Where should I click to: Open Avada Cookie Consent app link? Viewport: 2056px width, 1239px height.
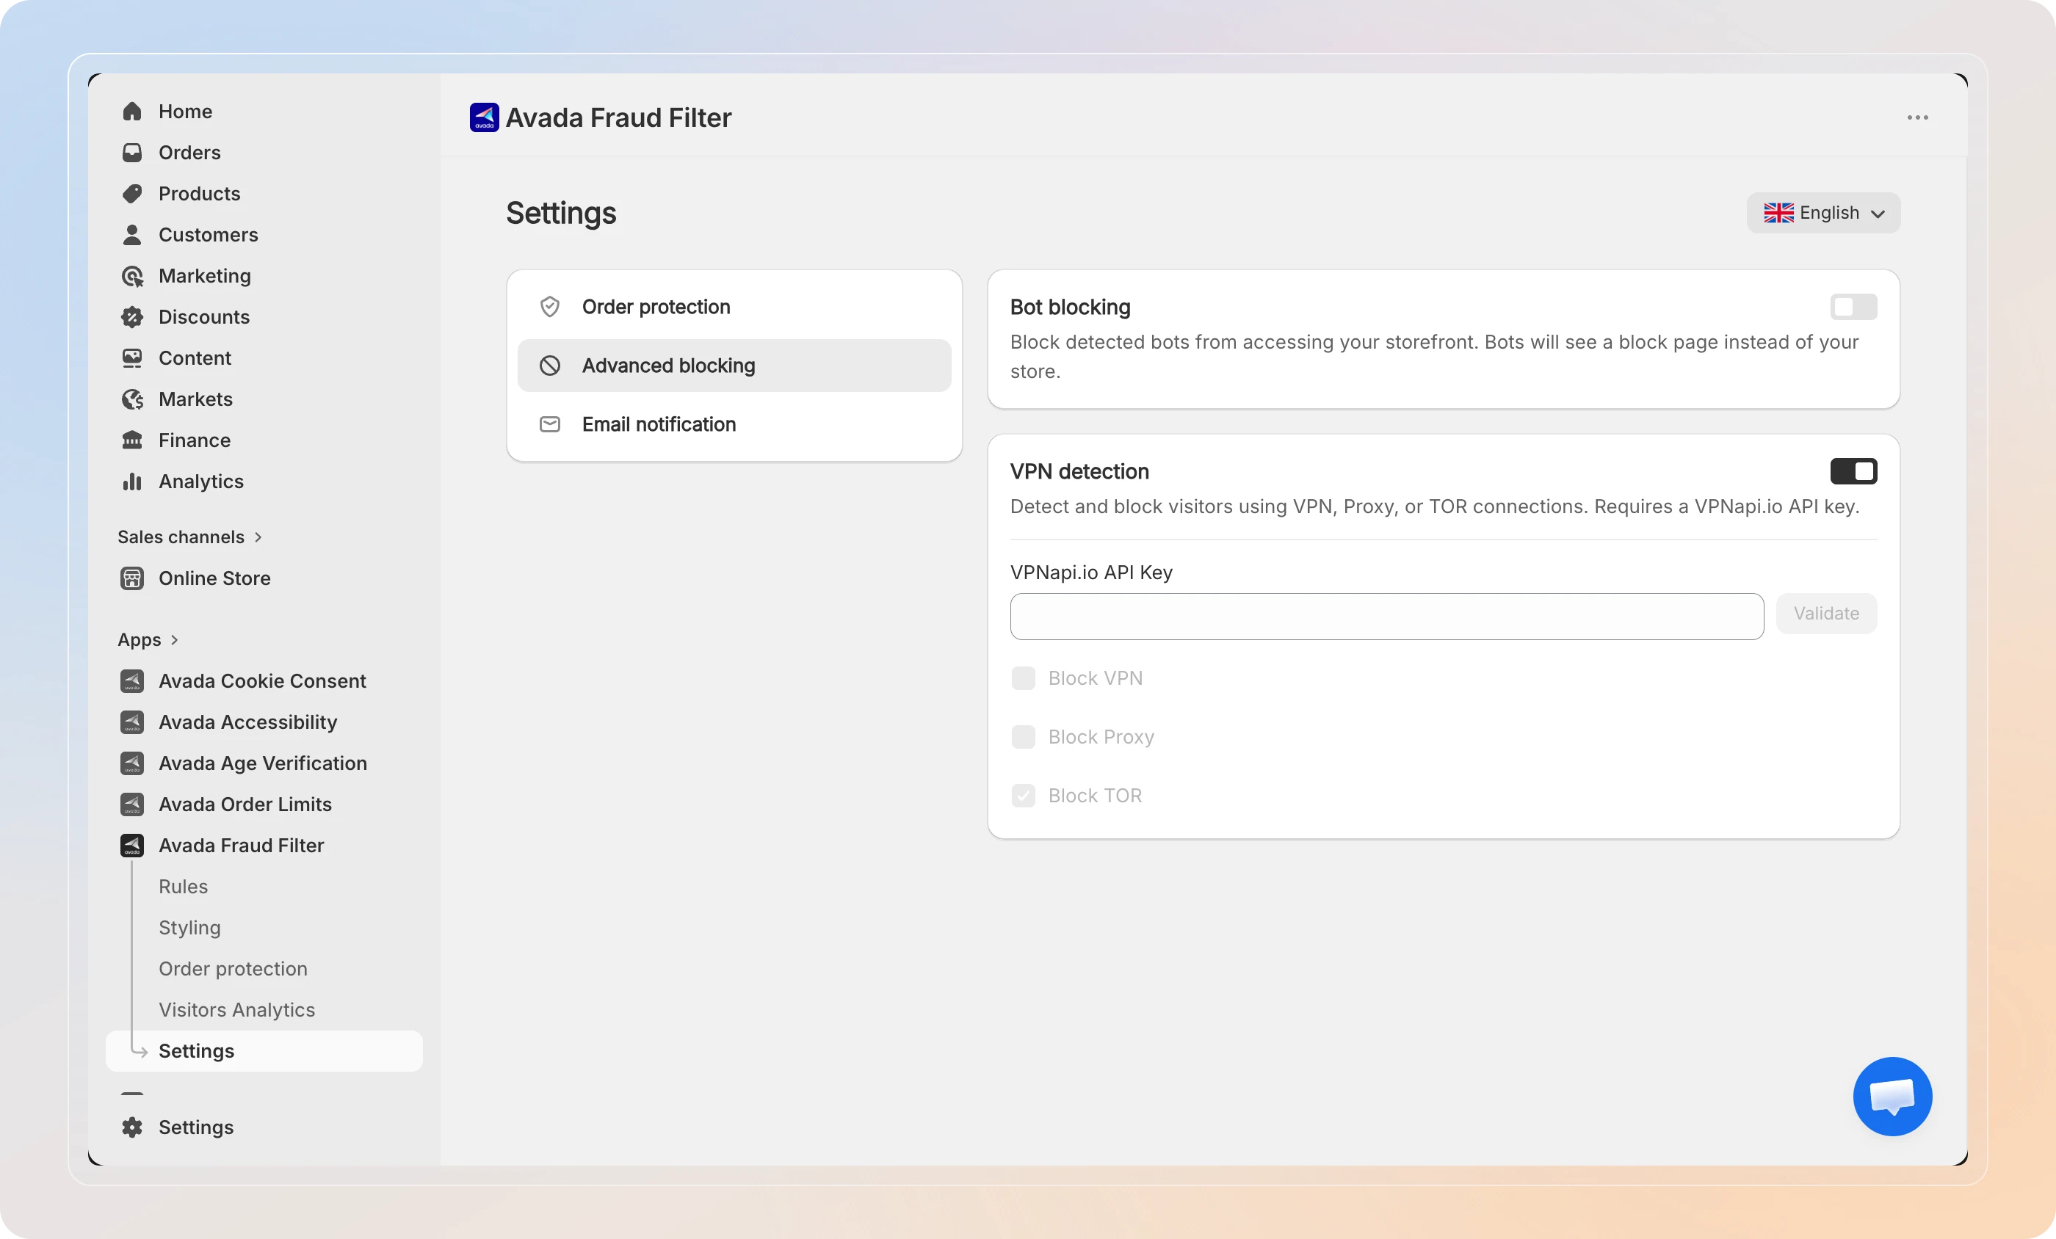264,681
